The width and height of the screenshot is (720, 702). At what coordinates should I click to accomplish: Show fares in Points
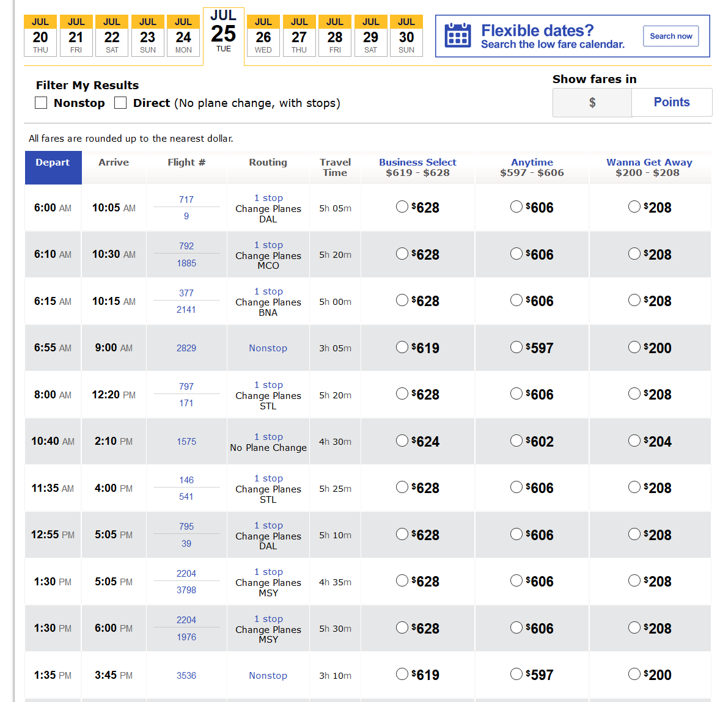[671, 102]
